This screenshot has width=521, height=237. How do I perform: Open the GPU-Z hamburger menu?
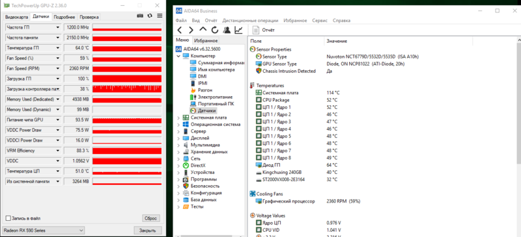160,16
